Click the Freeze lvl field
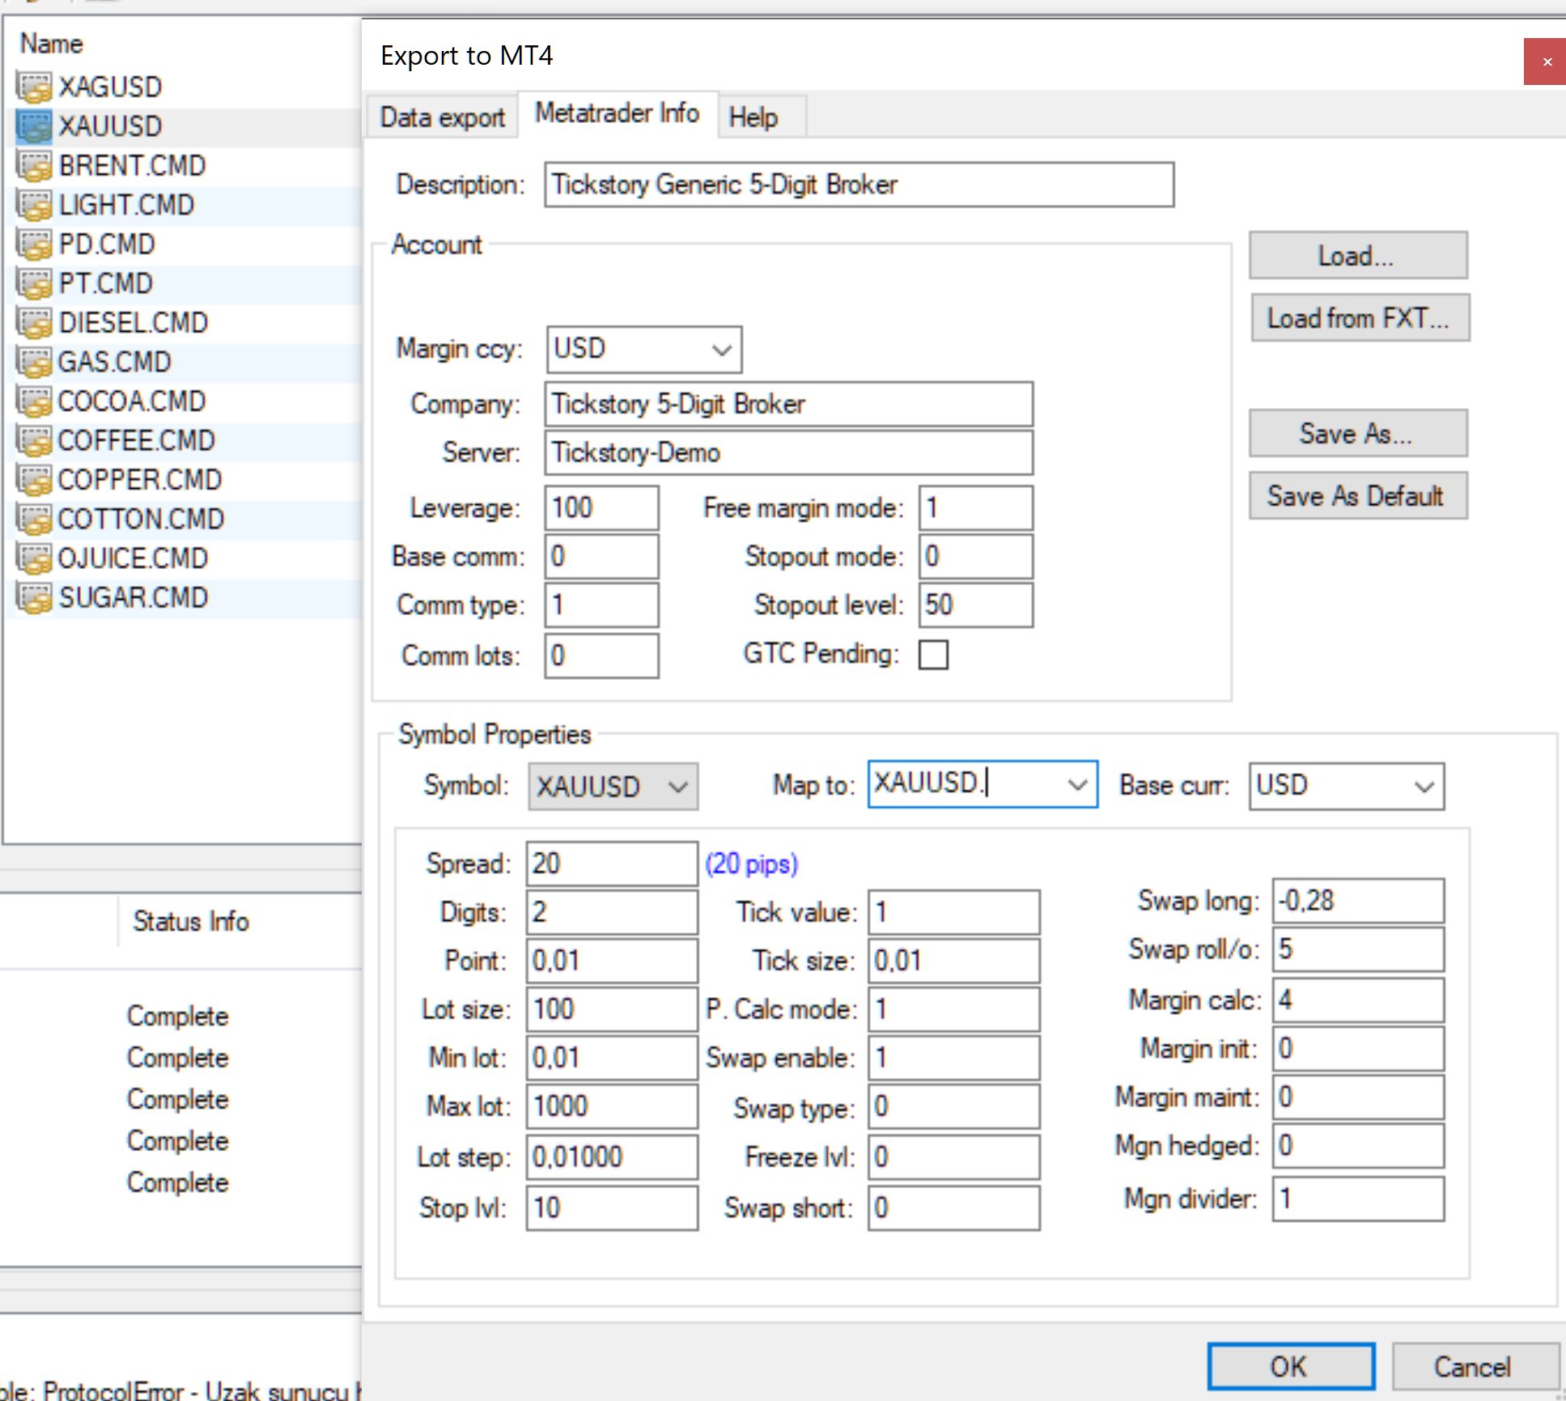 (x=954, y=1157)
